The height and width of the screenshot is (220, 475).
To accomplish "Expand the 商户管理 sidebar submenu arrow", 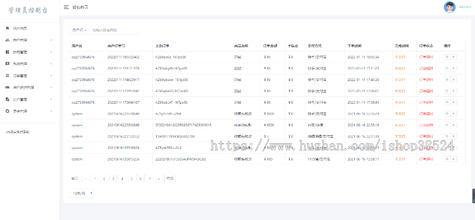I will (51, 40).
